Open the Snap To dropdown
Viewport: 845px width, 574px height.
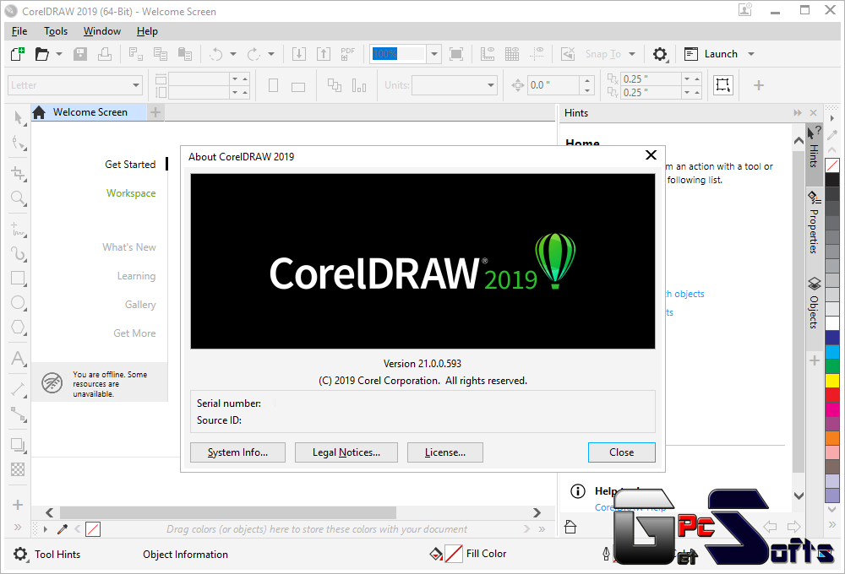(x=631, y=54)
